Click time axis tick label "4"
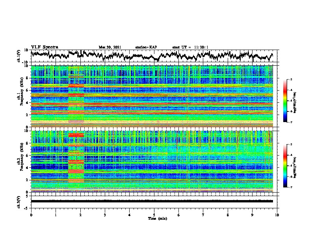The width and height of the screenshot is (312, 241). [130, 215]
